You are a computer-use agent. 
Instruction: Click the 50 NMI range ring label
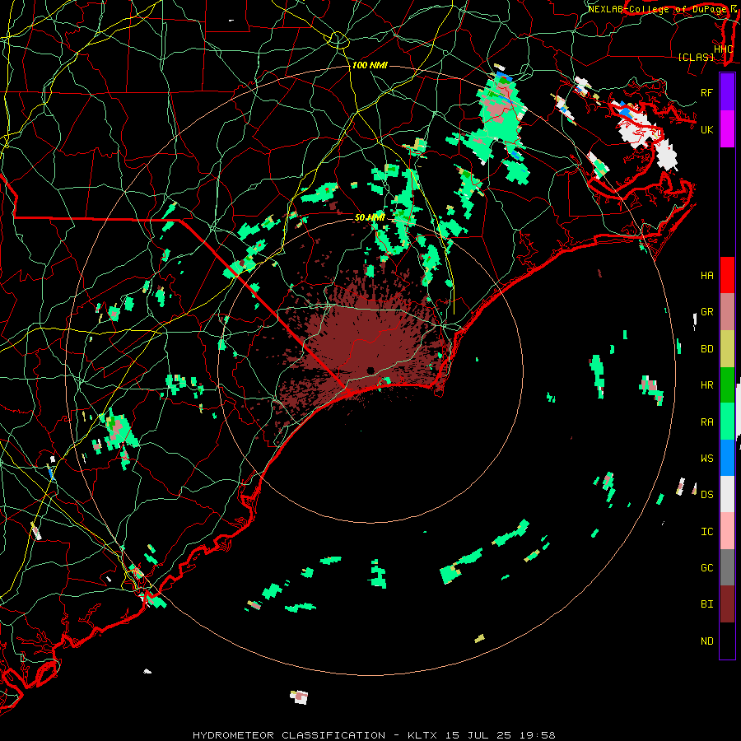pos(370,217)
